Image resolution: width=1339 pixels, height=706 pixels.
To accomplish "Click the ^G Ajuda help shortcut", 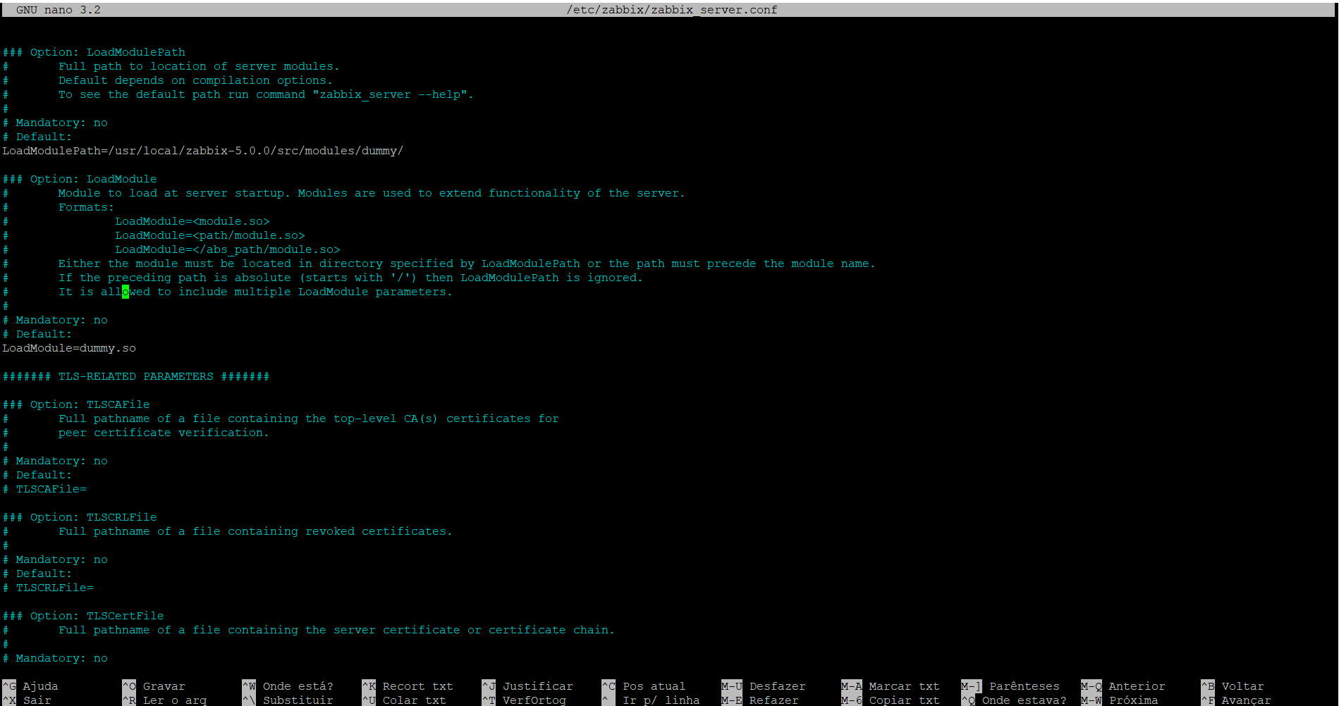I will point(30,686).
